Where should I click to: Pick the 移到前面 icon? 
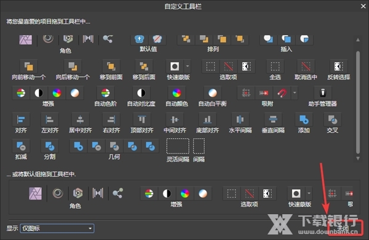click(111, 66)
